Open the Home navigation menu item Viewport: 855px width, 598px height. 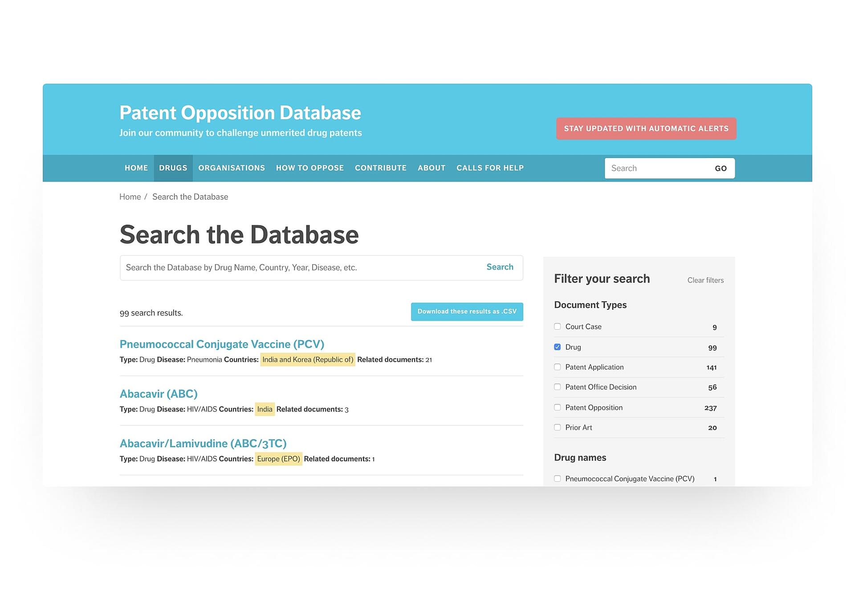tap(136, 168)
